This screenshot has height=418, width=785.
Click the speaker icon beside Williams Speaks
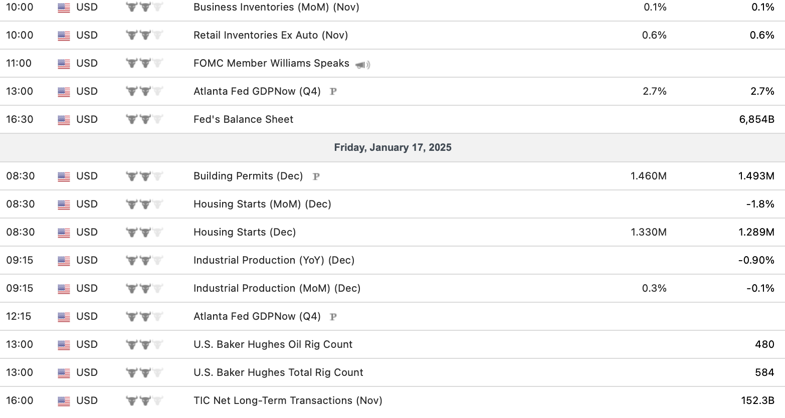362,65
